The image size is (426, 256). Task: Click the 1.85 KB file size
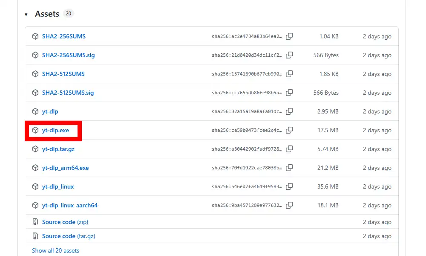coord(329,74)
